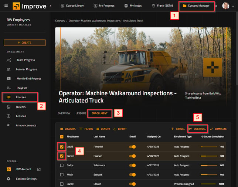Click the external link icon beside BW Account
This screenshot has height=187, width=238.
point(39,169)
